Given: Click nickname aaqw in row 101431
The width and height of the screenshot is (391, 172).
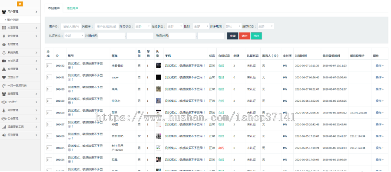Looking at the screenshot, I should (x=115, y=77).
